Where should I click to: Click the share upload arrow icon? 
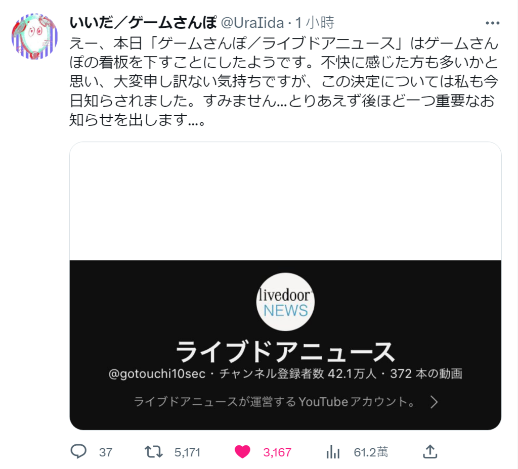pyautogui.click(x=430, y=451)
